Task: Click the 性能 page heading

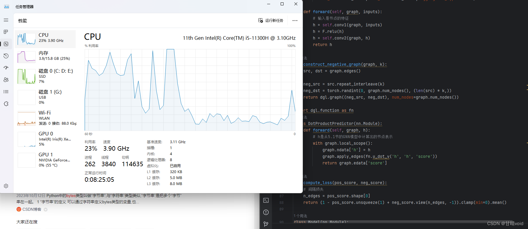Action: click(22, 21)
